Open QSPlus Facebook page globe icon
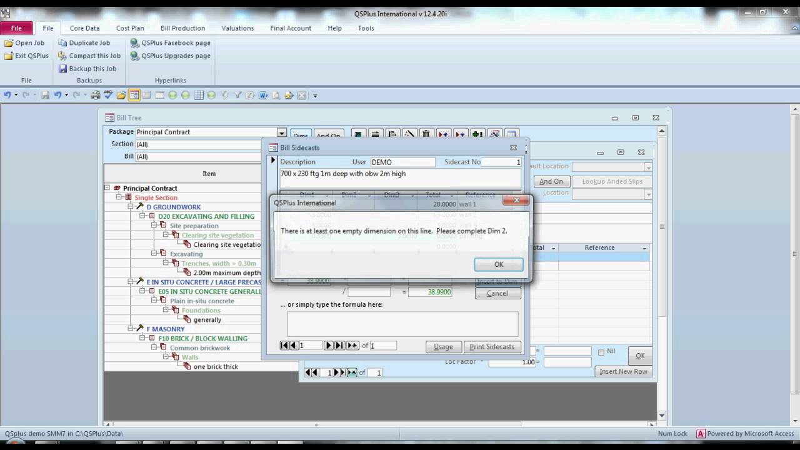 pyautogui.click(x=134, y=43)
